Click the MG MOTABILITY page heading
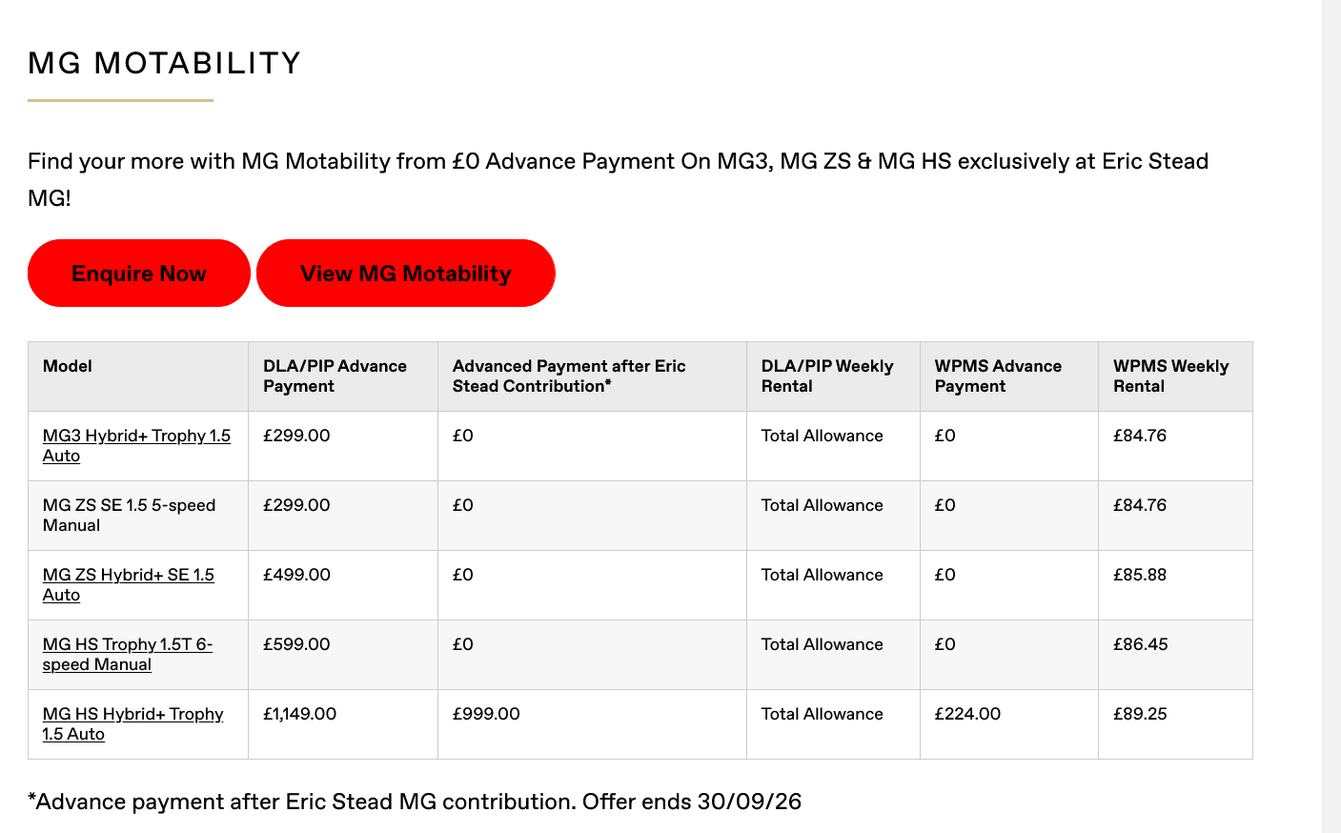The height and width of the screenshot is (833, 1341). click(165, 63)
